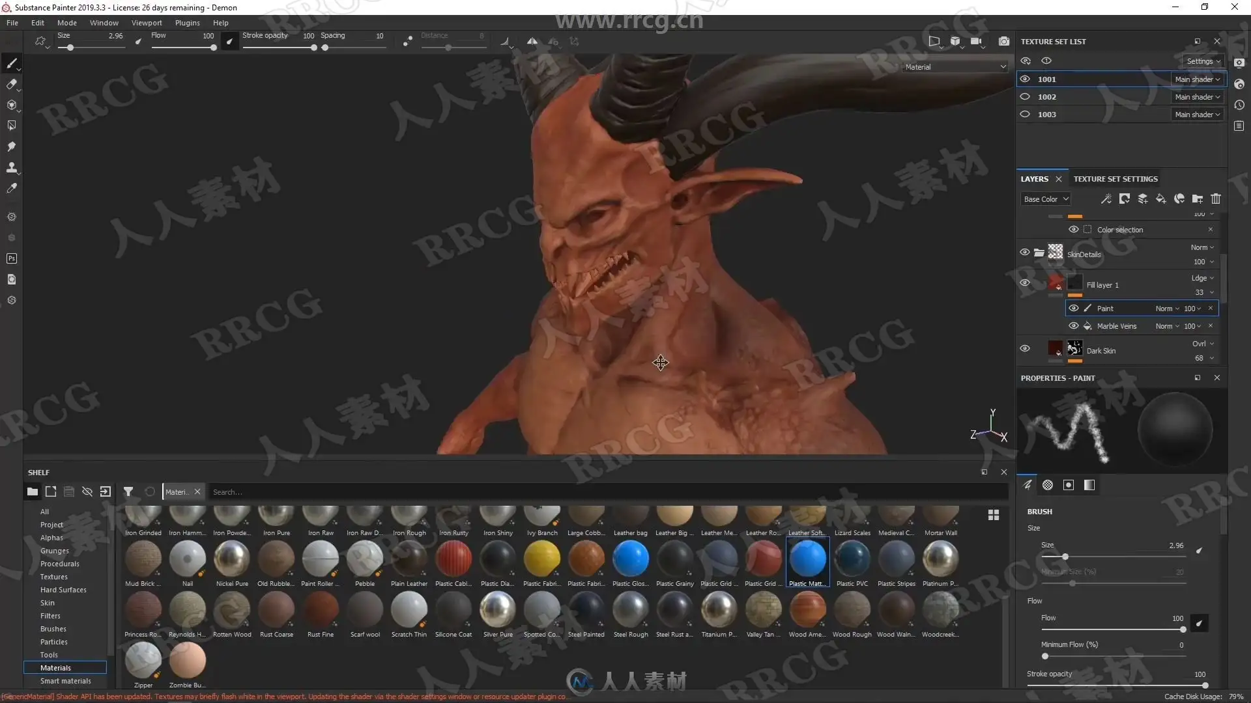Click the add folder icon in Layers
The image size is (1251, 703).
[1198, 199]
